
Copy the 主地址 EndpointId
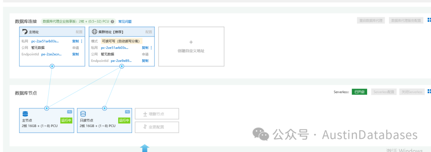point(75,54)
